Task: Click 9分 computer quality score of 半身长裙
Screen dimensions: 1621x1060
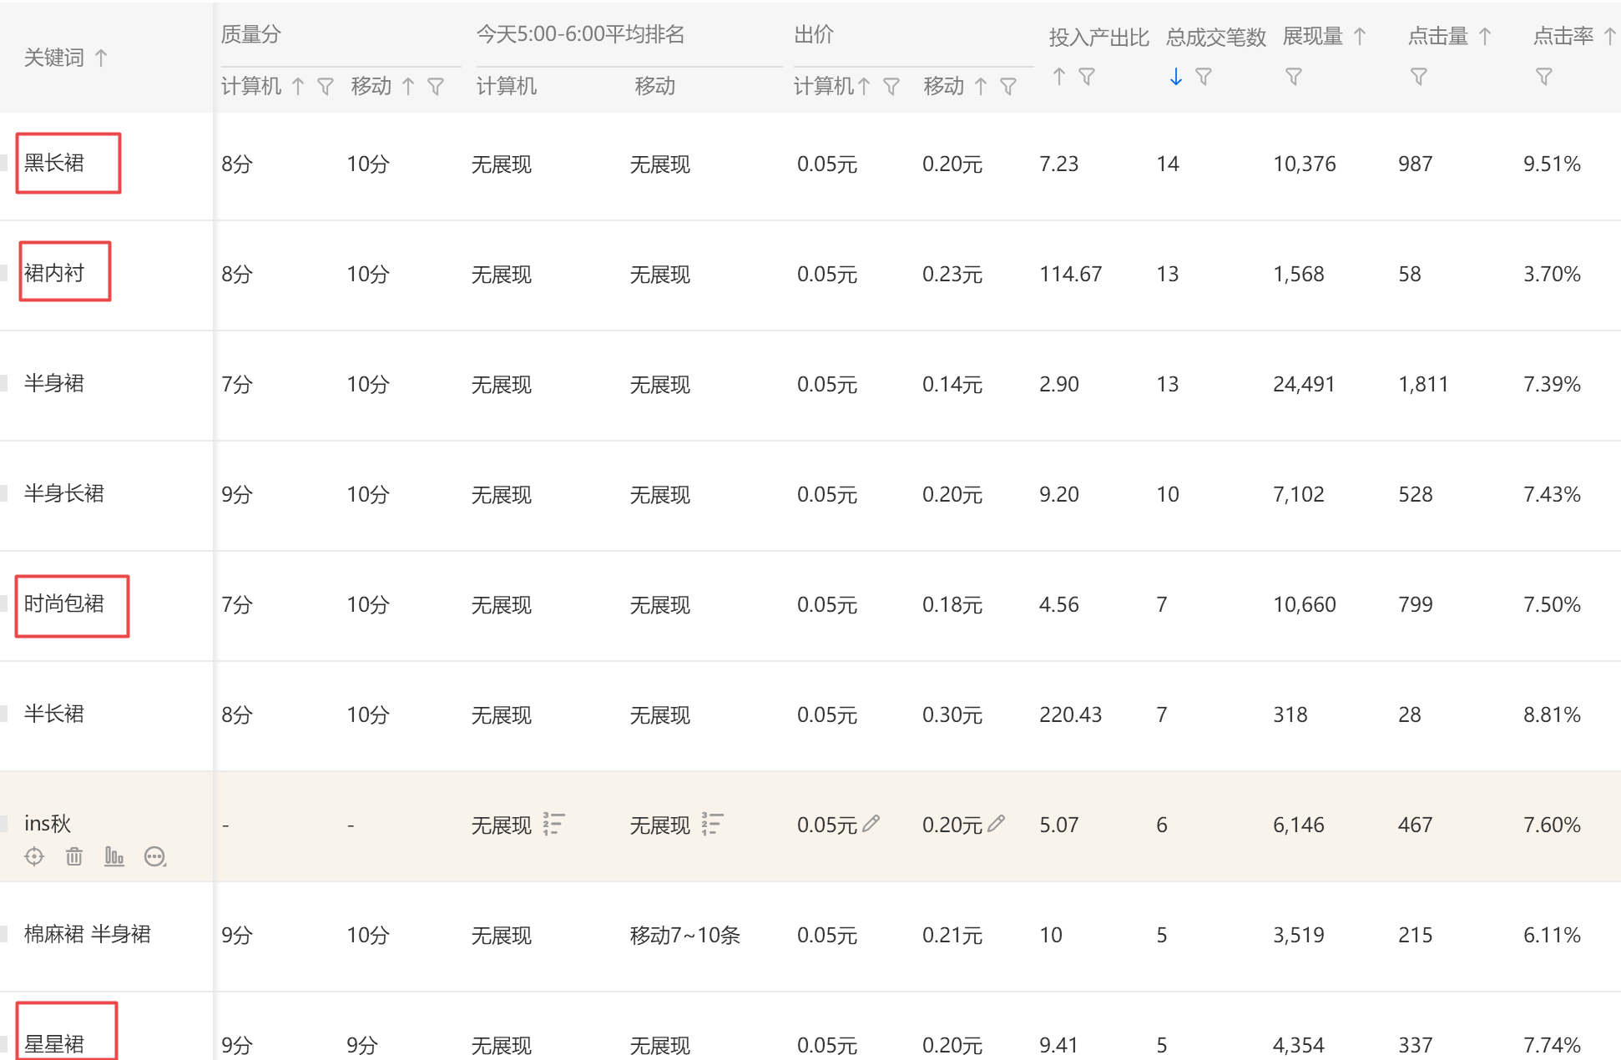Action: (237, 494)
